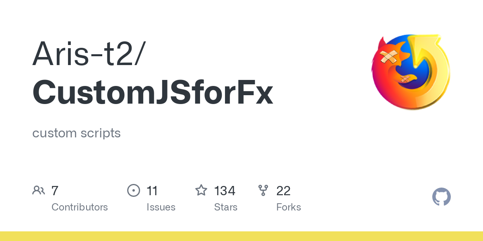Click the Stars star icon

click(201, 190)
